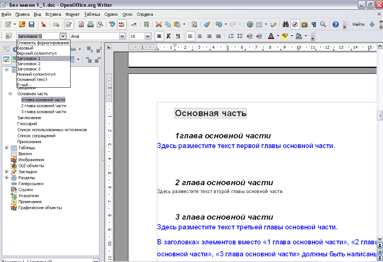
Task: Open Find and Replace binoculars
Action: 285,24
